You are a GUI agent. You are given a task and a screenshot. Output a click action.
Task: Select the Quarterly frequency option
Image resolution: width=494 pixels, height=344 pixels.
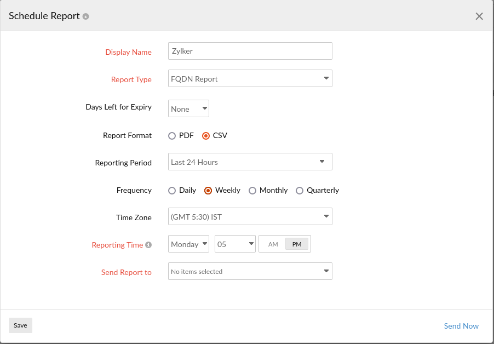click(300, 191)
